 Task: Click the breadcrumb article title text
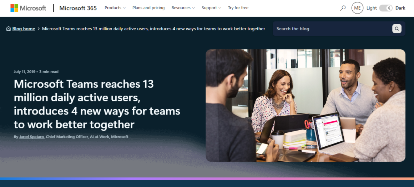tap(153, 29)
